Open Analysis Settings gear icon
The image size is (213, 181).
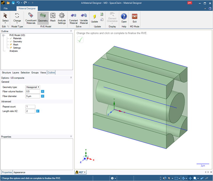62,18
